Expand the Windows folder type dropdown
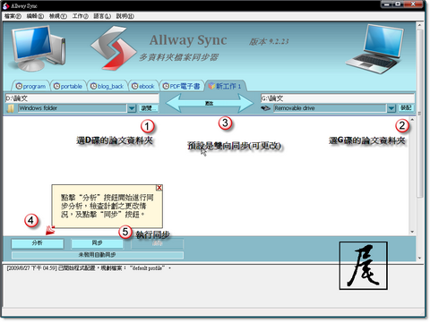The width and height of the screenshot is (430, 322). [132, 108]
